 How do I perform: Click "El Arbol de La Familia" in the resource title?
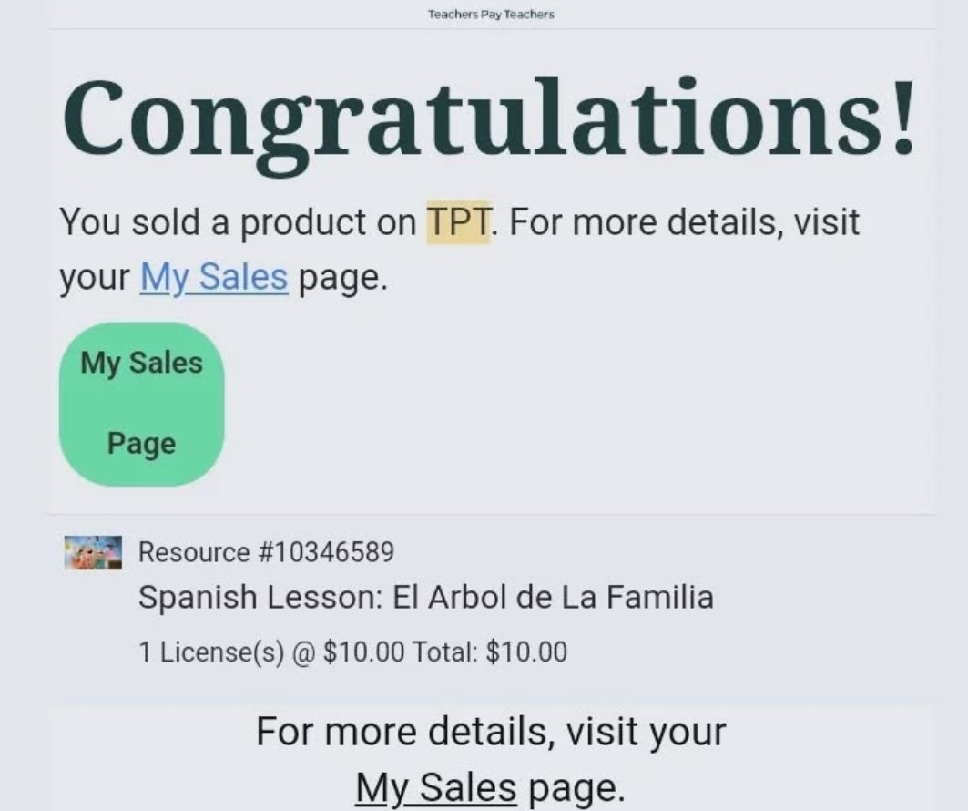tap(553, 598)
